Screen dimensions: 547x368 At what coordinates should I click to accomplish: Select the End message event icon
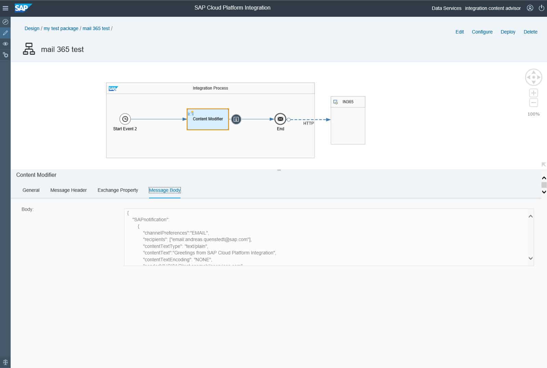[x=280, y=119]
